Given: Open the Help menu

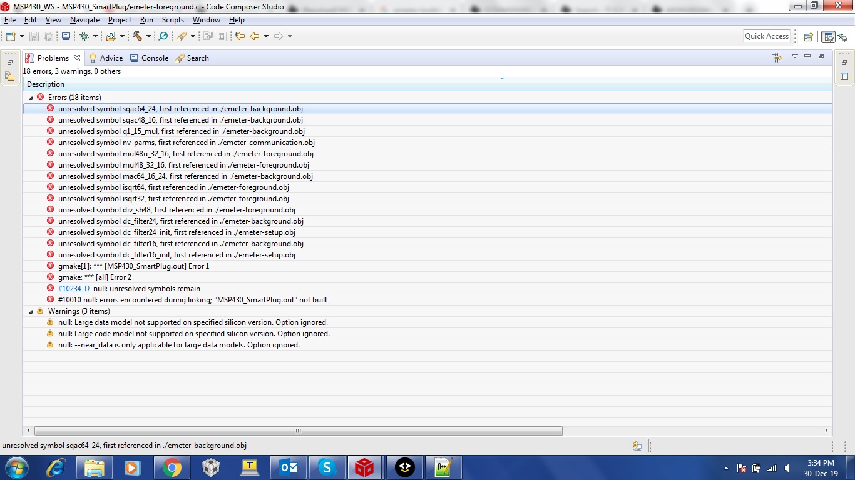Looking at the screenshot, I should click(237, 20).
